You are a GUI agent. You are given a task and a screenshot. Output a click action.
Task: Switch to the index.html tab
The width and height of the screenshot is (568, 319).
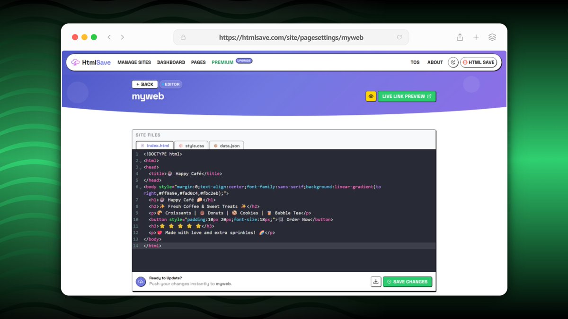click(x=155, y=146)
